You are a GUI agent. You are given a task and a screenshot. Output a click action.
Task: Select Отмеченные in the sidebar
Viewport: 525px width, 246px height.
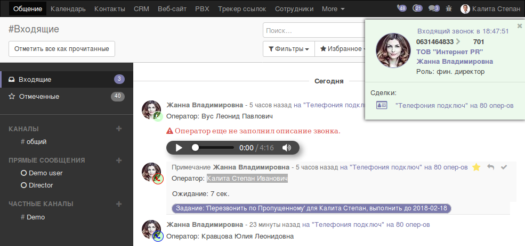(x=67, y=97)
